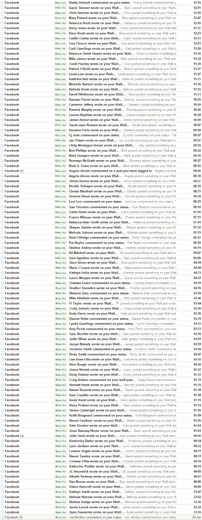This screenshot has height=520, width=202.
Task: Click the 12:54 time on Dushy Veimuli row
Action: click(197, 2)
